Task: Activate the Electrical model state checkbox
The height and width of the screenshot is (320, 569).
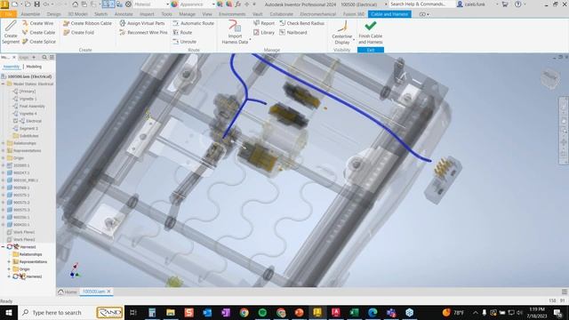Action: (16, 121)
